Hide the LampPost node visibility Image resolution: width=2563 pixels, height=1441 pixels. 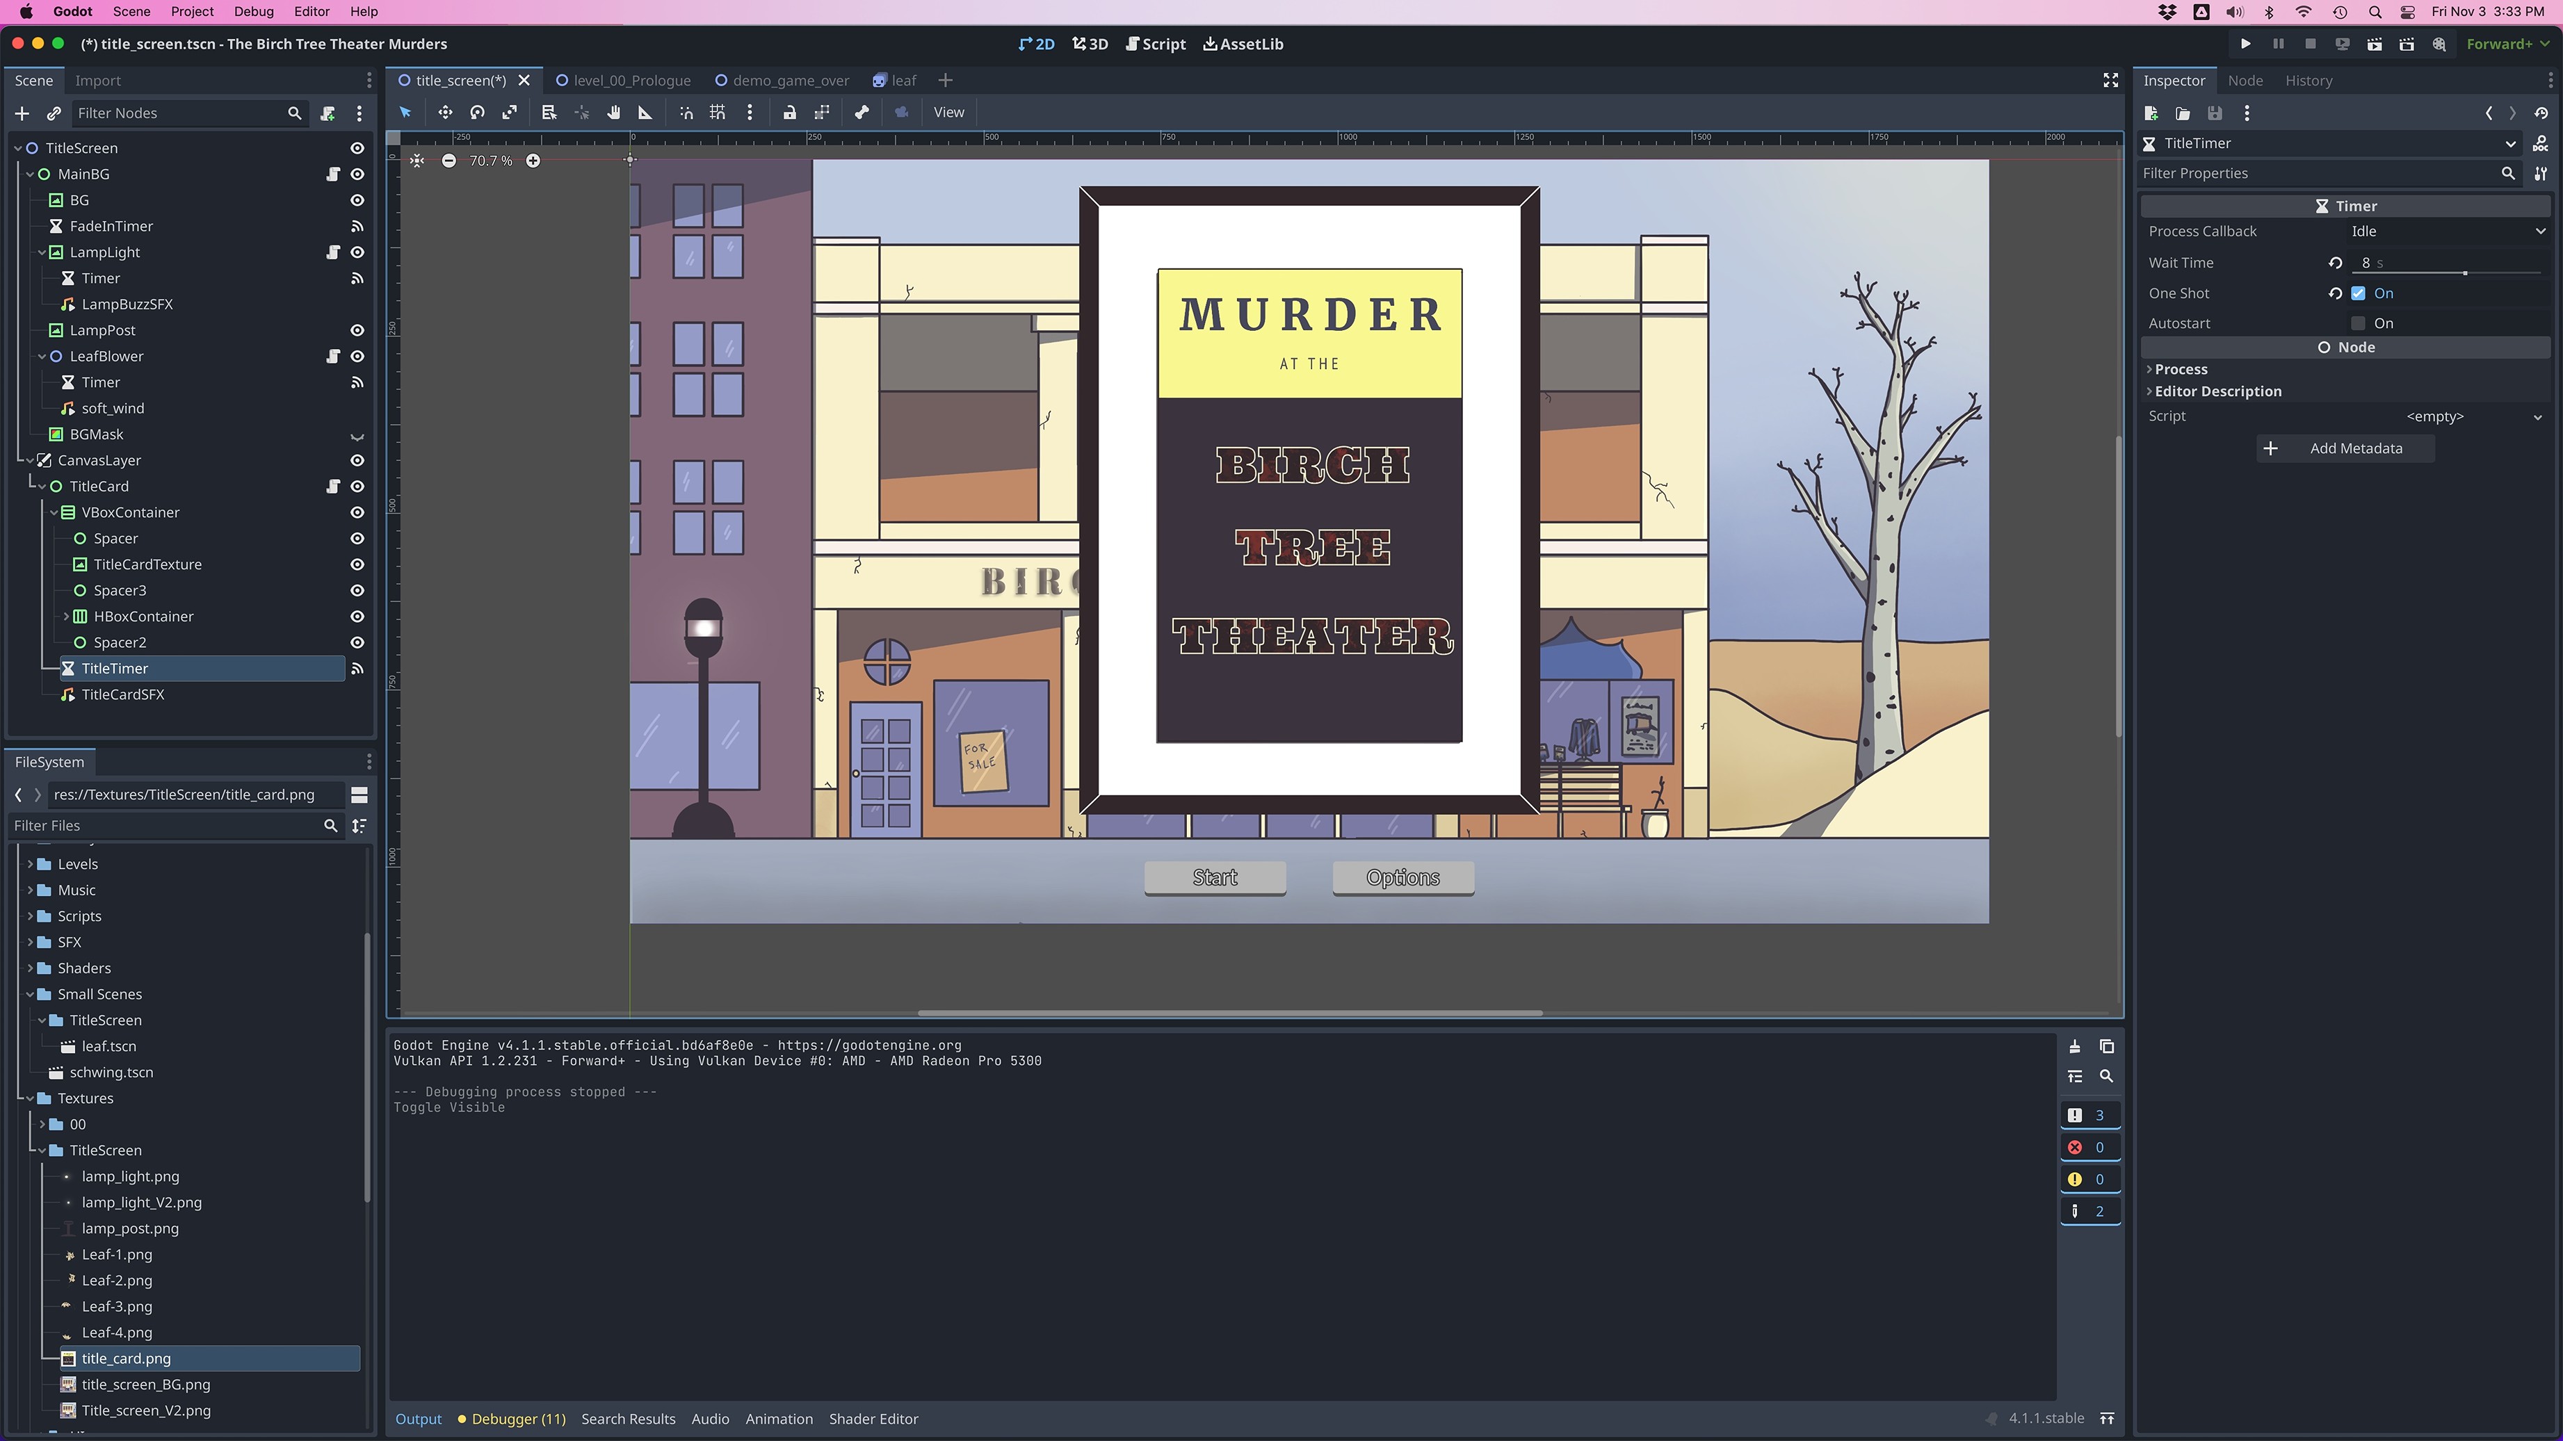[x=357, y=330]
